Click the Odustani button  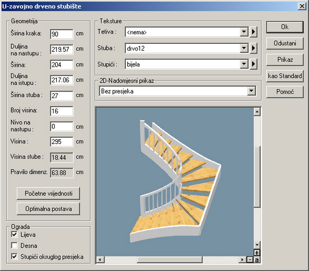pyautogui.click(x=285, y=43)
